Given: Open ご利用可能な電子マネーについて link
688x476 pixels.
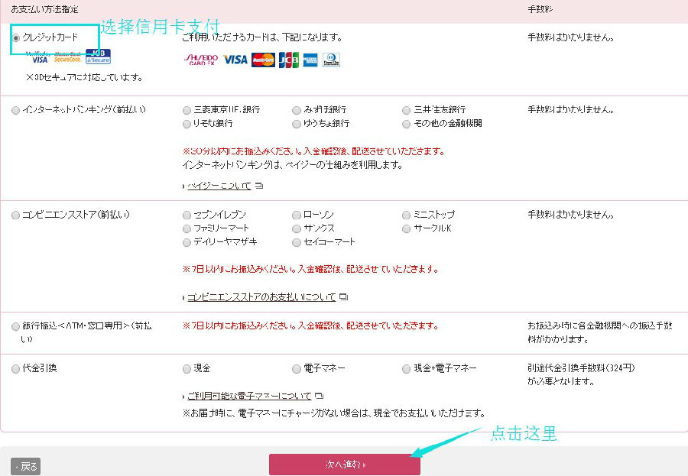Looking at the screenshot, I should [249, 397].
